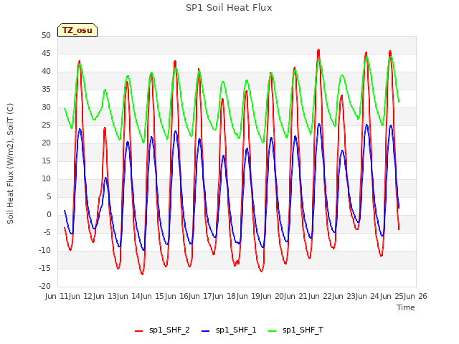Click the Jun 26 x-axis tick label
This screenshot has height=344, width=459.
(x=416, y=296)
